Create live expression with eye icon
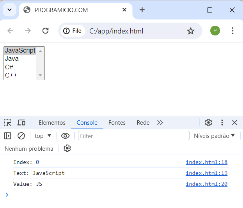 pos(65,136)
